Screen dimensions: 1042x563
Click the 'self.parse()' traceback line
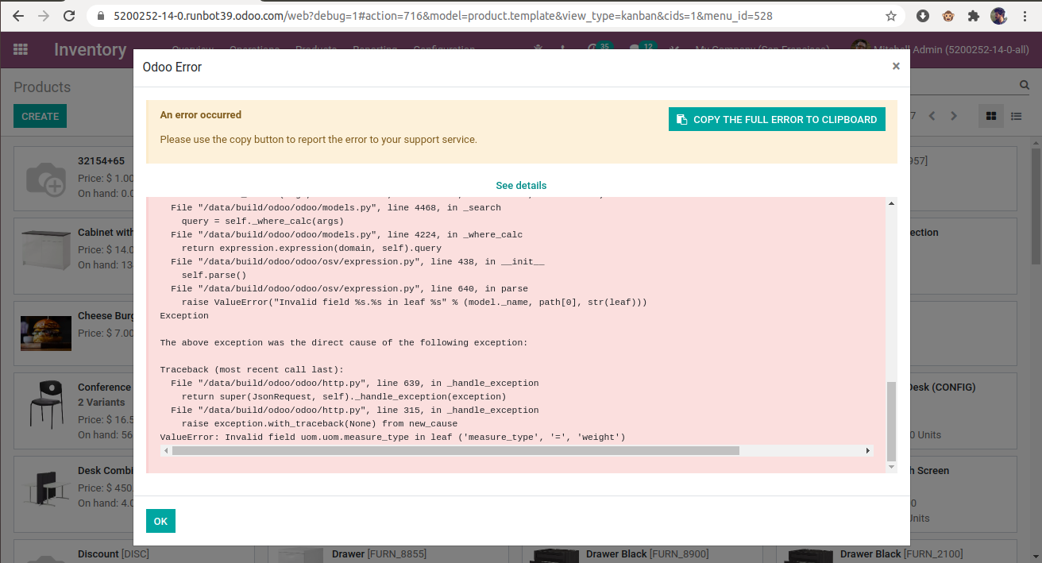click(214, 276)
